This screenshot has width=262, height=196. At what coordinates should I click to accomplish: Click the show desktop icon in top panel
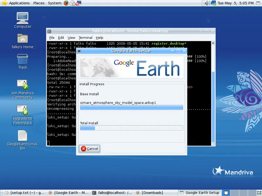[x=258, y=3]
